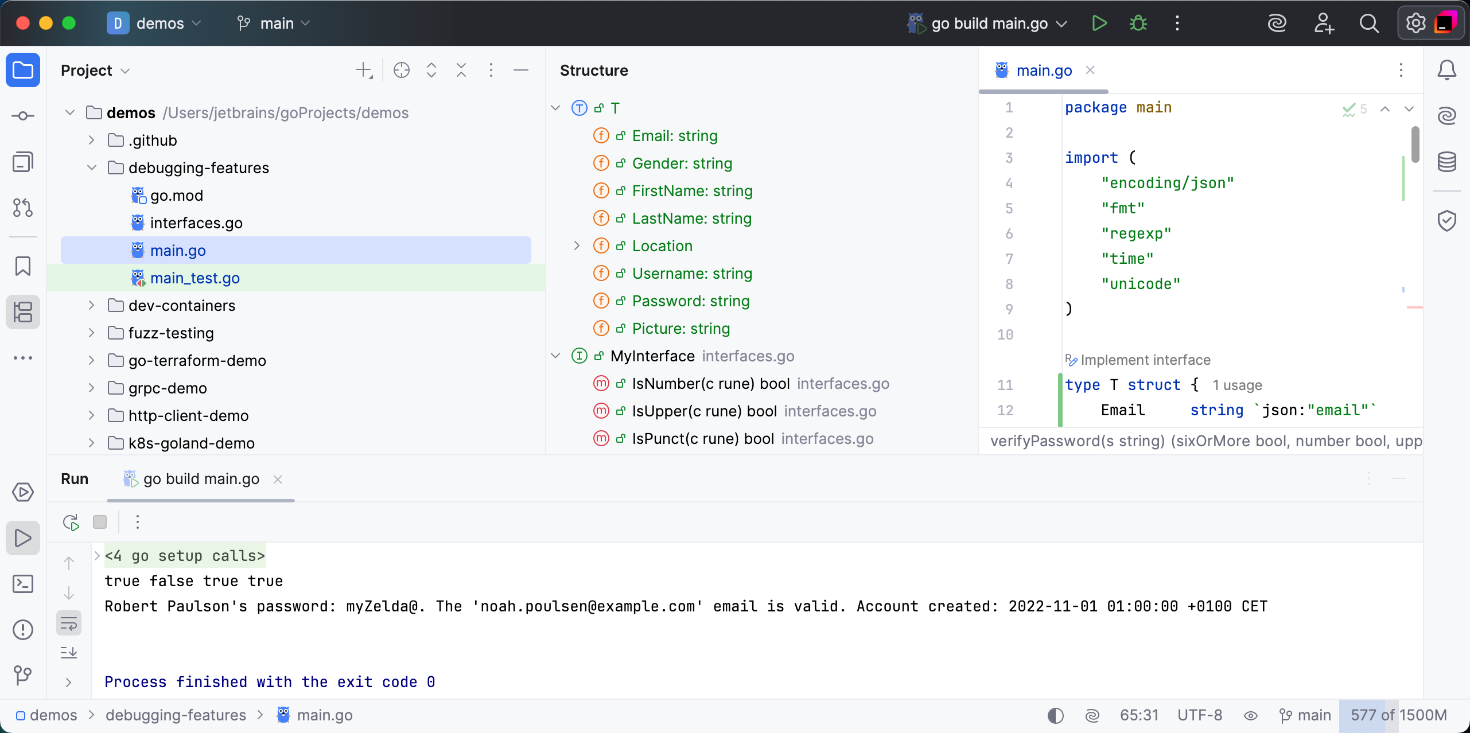The image size is (1470, 733).
Task: Click the Debug bug icon in toolbar
Action: (x=1138, y=24)
